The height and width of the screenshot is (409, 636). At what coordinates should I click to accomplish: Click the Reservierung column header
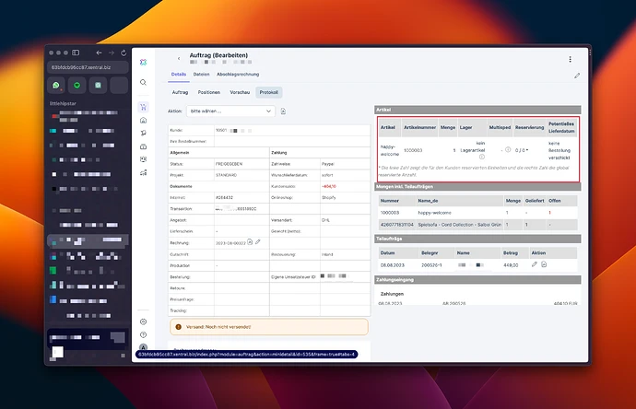pos(529,127)
